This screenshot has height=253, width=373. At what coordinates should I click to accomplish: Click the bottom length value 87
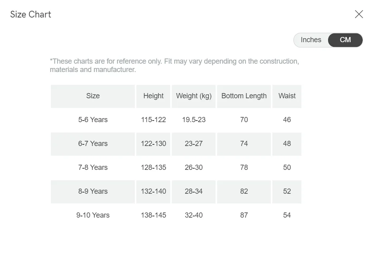point(244,215)
